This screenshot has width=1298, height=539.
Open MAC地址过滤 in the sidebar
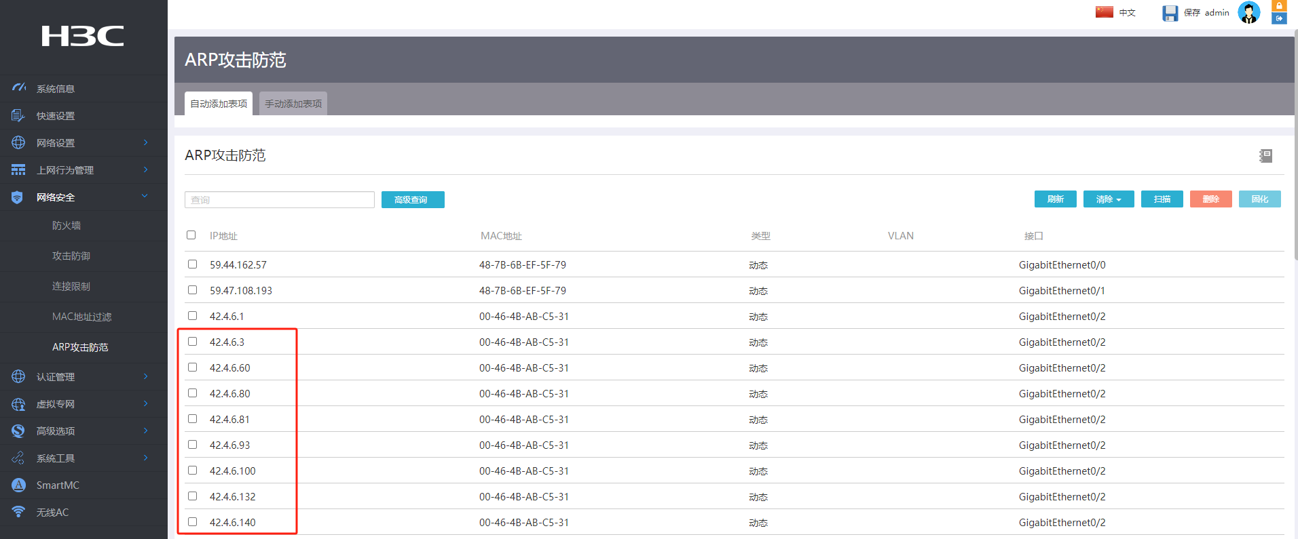[82, 317]
